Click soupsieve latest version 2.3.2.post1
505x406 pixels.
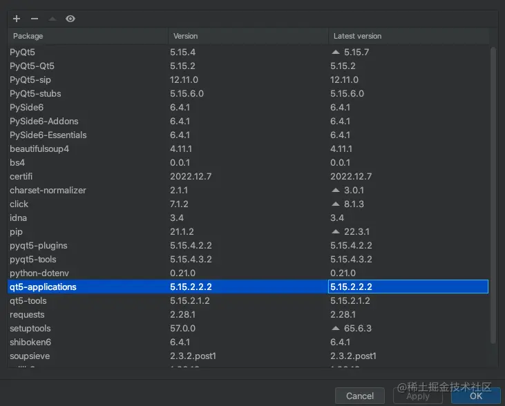353,356
